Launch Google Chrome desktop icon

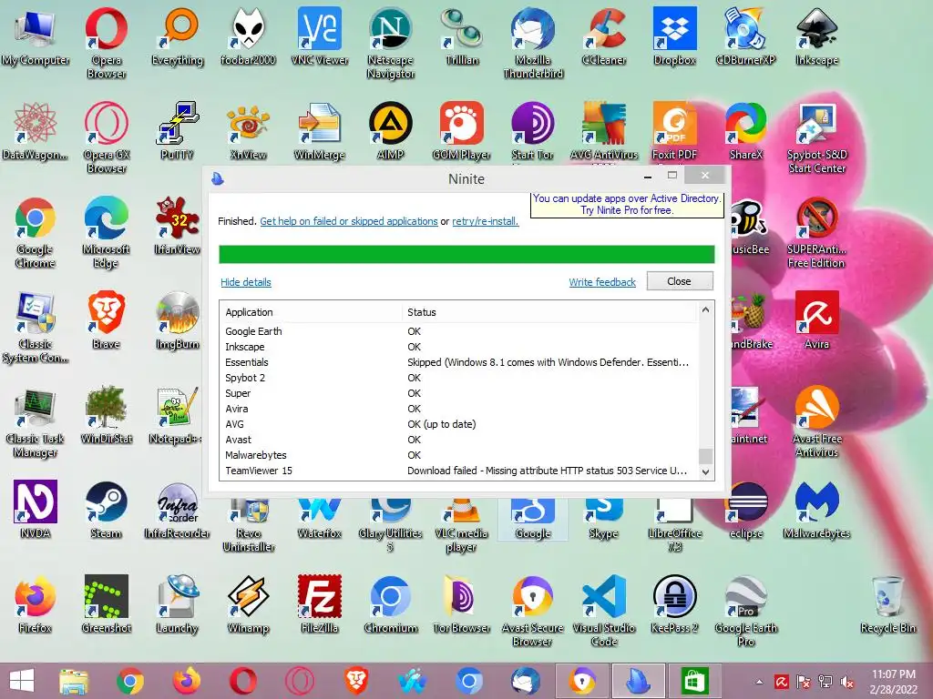(x=36, y=232)
